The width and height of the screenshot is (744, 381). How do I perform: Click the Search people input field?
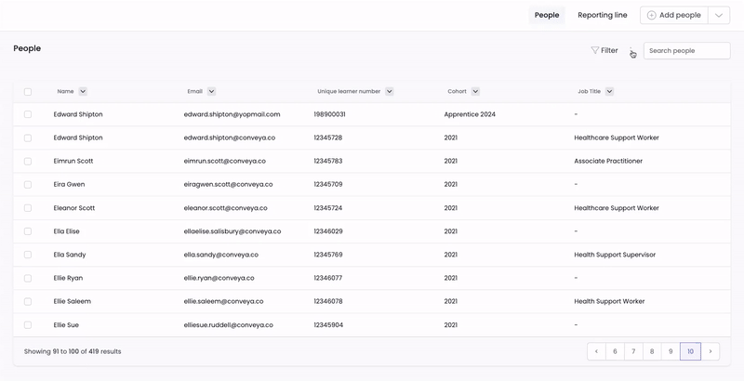pyautogui.click(x=686, y=51)
